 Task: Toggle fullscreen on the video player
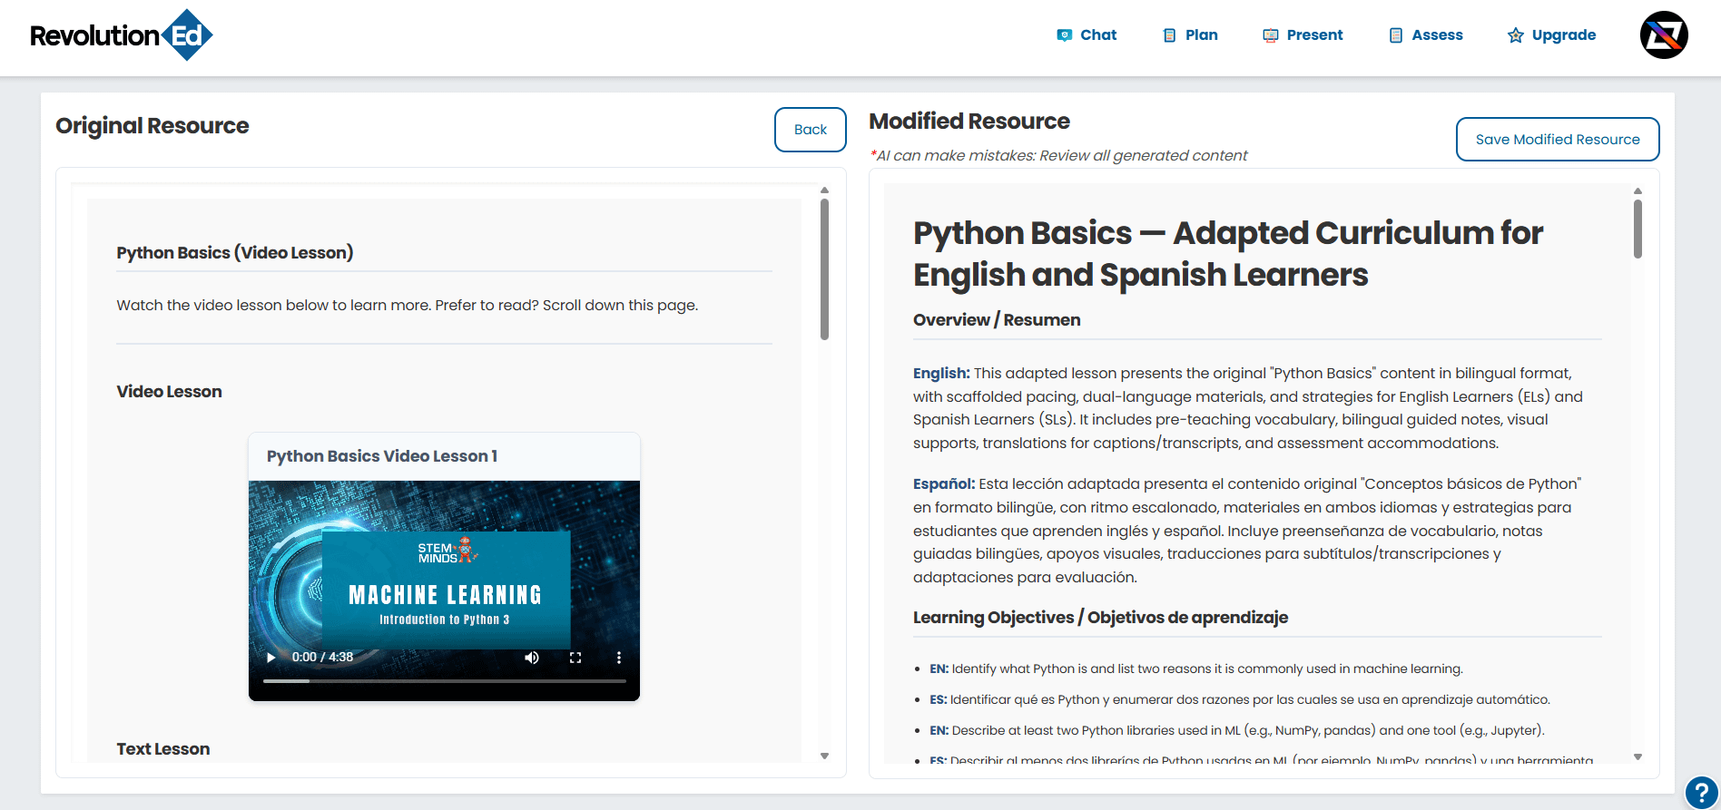coord(575,658)
